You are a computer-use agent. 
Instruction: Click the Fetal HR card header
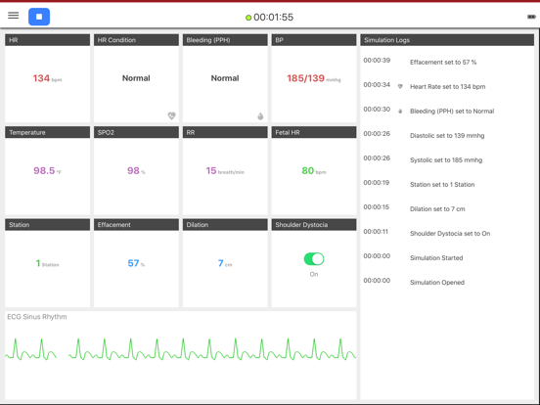[x=314, y=132]
